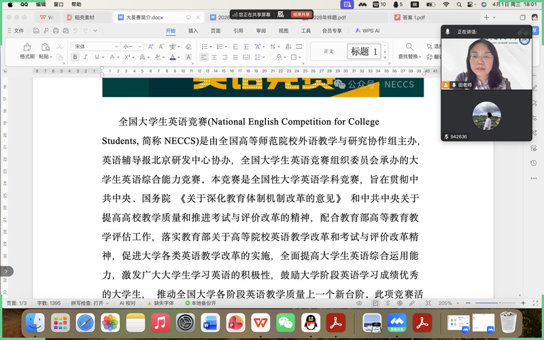Click the text highlight color pen

pyautogui.click(x=158, y=57)
